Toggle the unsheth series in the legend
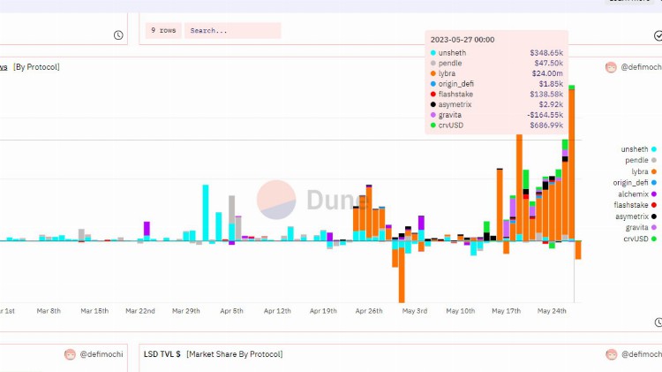 (635, 149)
